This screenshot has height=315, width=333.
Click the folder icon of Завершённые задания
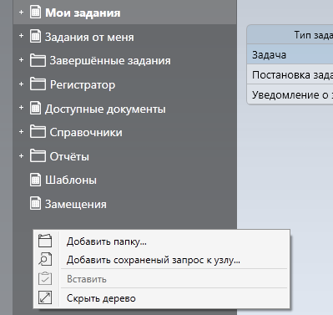[38, 60]
